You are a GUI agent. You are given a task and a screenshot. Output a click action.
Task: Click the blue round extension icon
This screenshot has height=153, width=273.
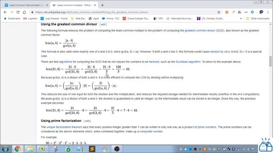(252, 12)
